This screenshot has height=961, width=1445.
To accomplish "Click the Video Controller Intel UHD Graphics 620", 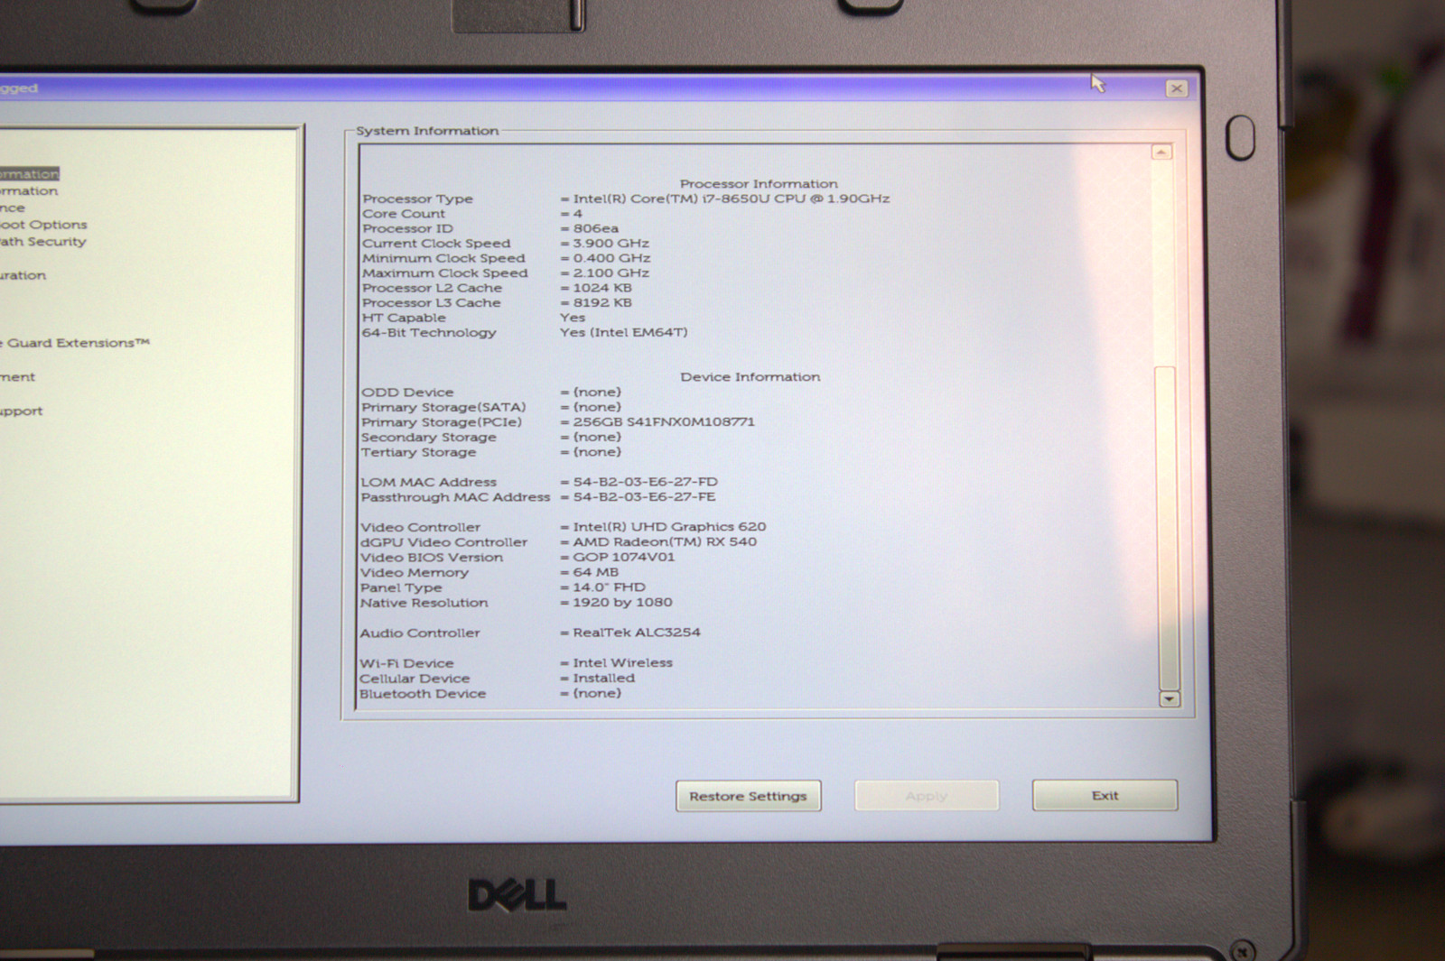I will coord(669,527).
